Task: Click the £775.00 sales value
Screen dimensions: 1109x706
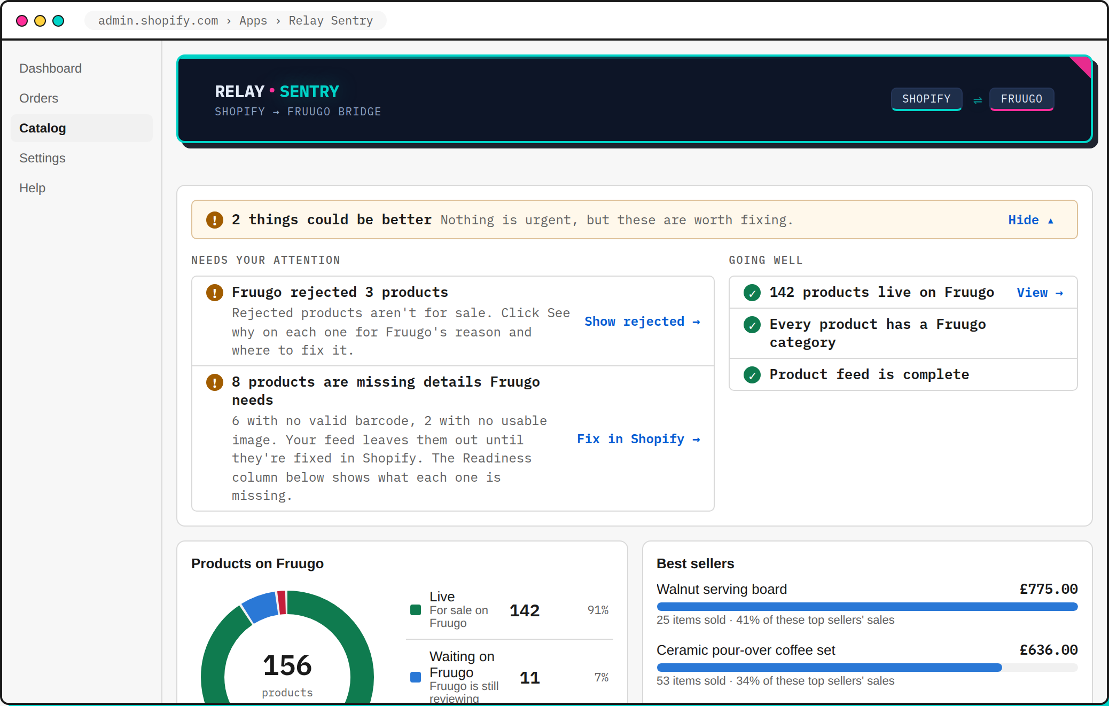Action: coord(1049,589)
